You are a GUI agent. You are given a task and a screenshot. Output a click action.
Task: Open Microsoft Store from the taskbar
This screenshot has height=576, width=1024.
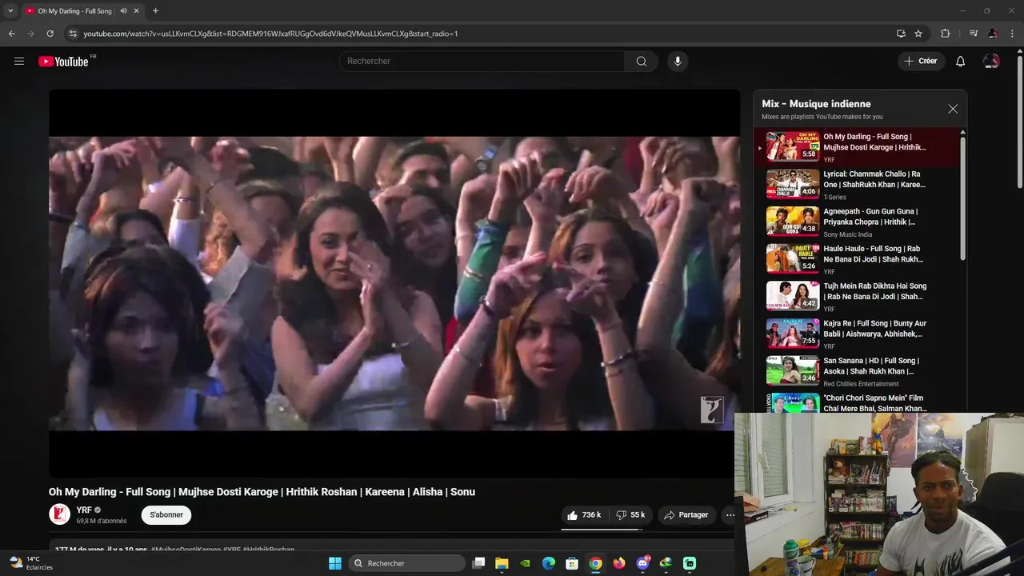point(572,563)
